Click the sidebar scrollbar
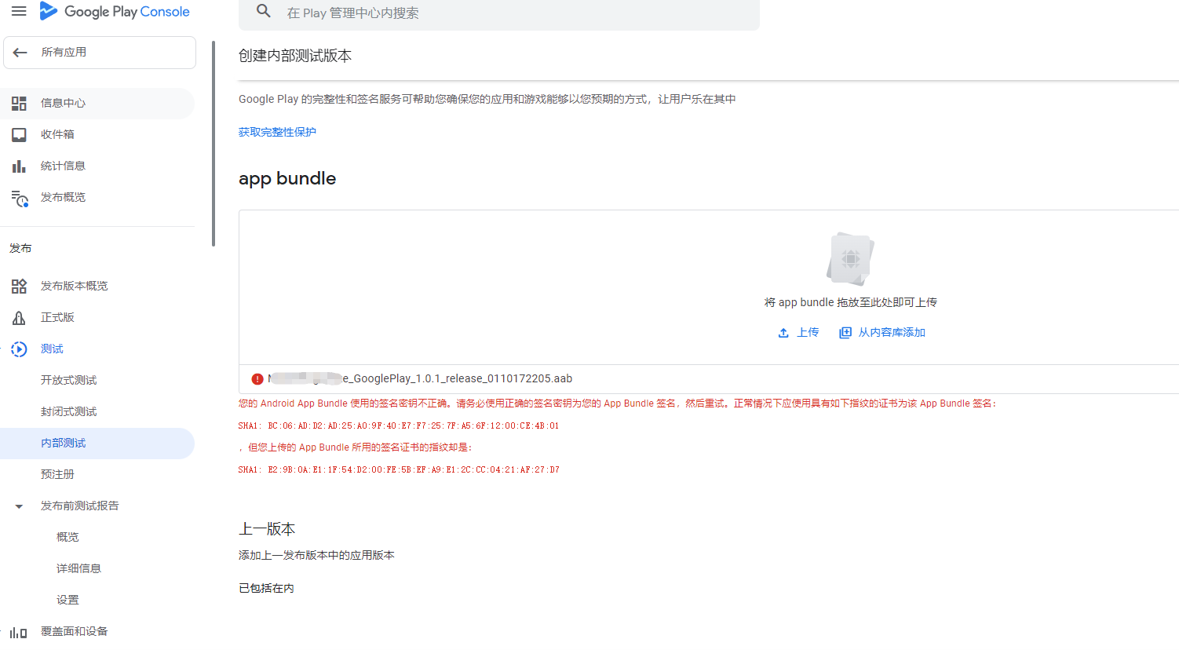The height and width of the screenshot is (650, 1179). click(214, 144)
